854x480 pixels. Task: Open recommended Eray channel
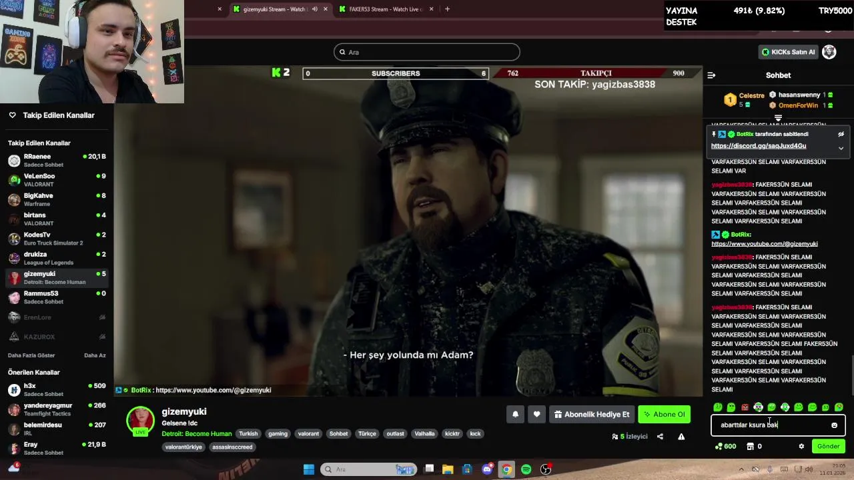(57, 448)
